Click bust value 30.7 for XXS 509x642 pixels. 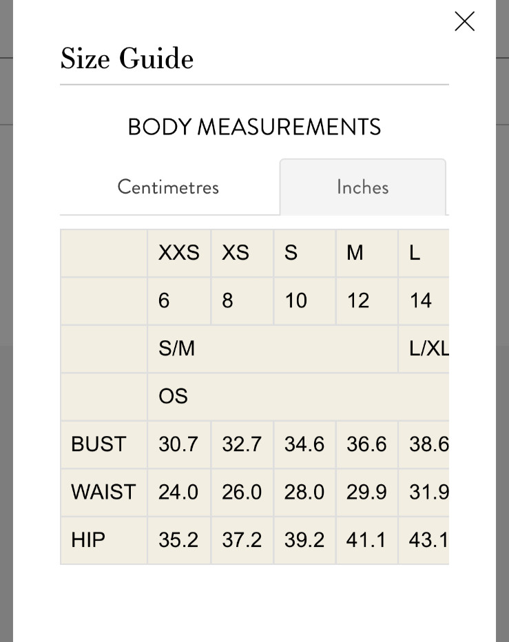(x=179, y=444)
